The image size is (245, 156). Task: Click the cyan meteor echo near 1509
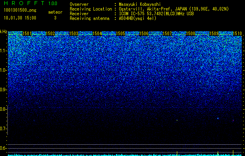pyautogui.click(x=218, y=118)
